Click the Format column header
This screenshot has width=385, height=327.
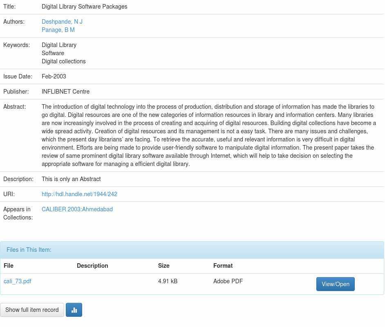(x=223, y=266)
